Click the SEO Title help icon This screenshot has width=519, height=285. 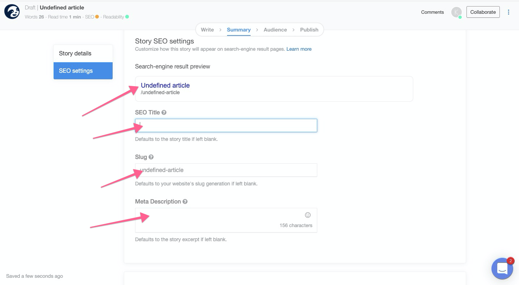point(164,113)
